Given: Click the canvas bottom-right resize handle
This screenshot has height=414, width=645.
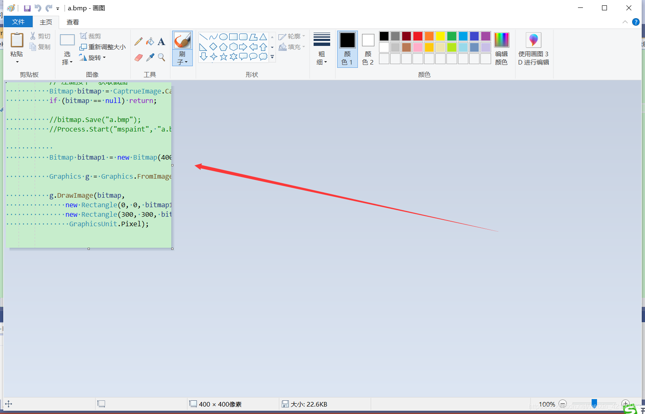Looking at the screenshot, I should click(172, 249).
